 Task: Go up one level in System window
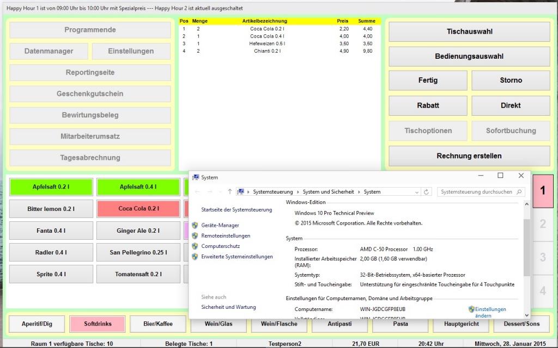point(230,192)
